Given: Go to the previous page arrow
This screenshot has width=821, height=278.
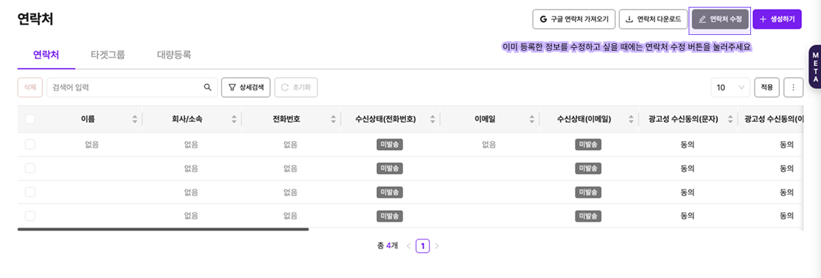Looking at the screenshot, I should 408,246.
